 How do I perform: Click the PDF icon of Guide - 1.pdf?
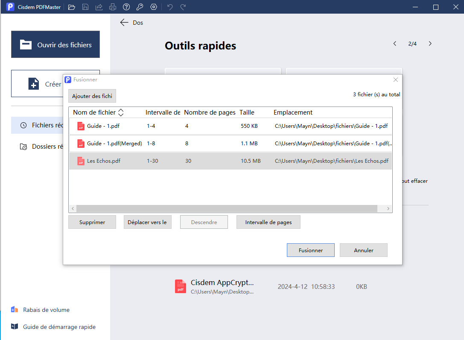[x=81, y=126]
